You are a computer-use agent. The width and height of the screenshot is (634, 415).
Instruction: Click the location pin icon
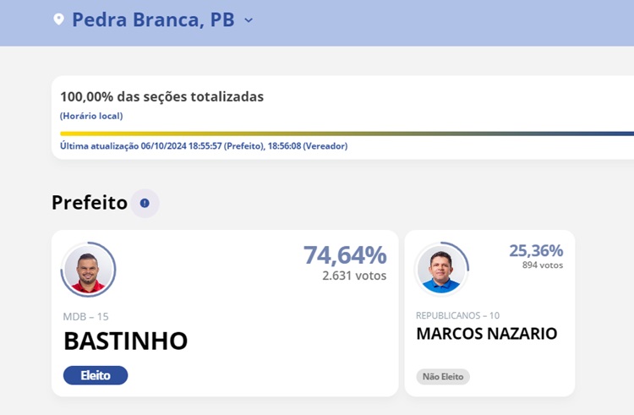tap(58, 19)
